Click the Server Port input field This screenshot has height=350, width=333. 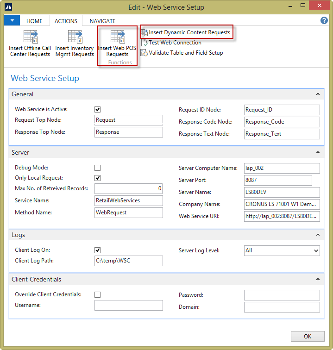pos(278,180)
